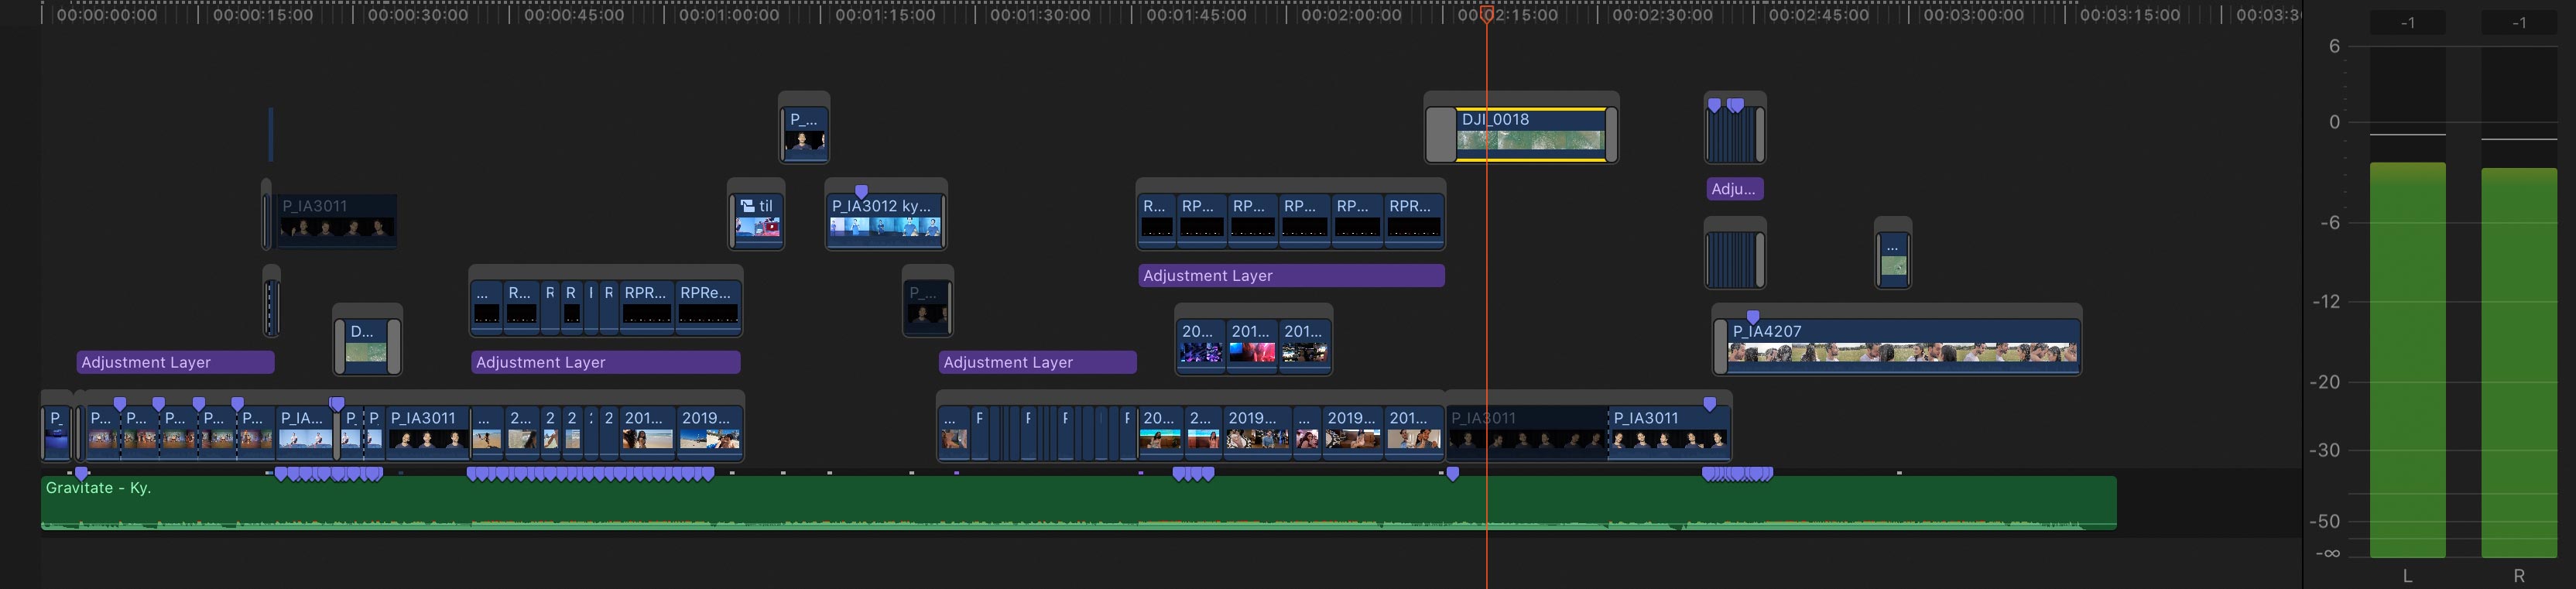Select the dimmed P_... clip above the third Adjustment Layer
Image resolution: width=2576 pixels, height=589 pixels.
pyautogui.click(x=927, y=307)
